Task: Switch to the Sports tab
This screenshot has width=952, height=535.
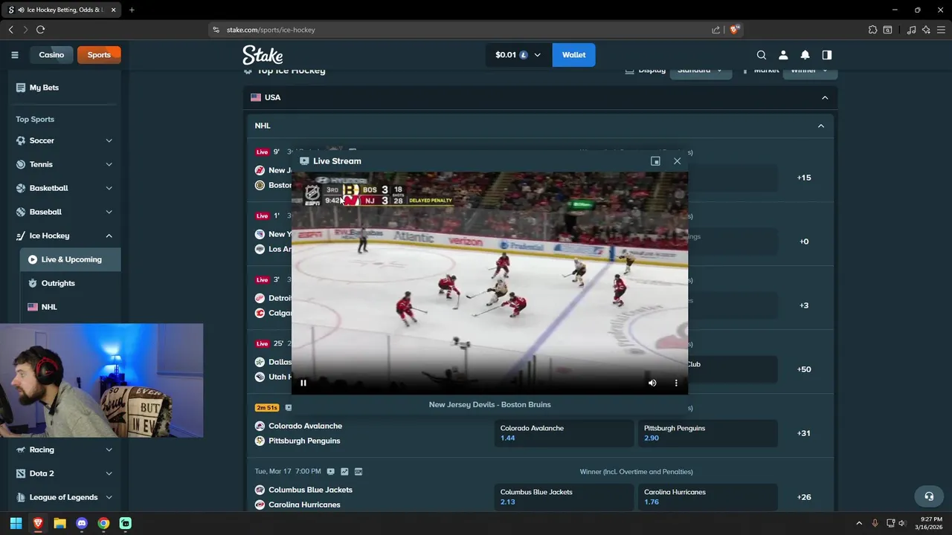Action: point(99,55)
